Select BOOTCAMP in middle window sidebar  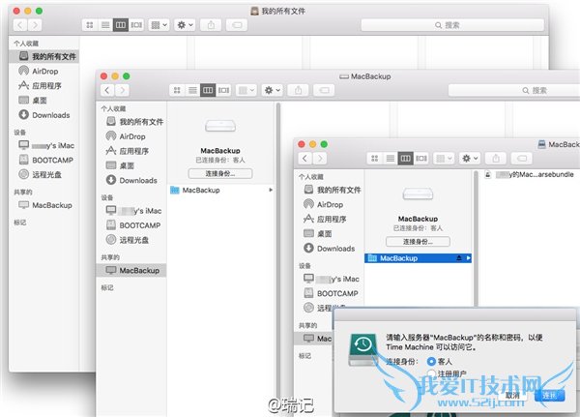(131, 225)
